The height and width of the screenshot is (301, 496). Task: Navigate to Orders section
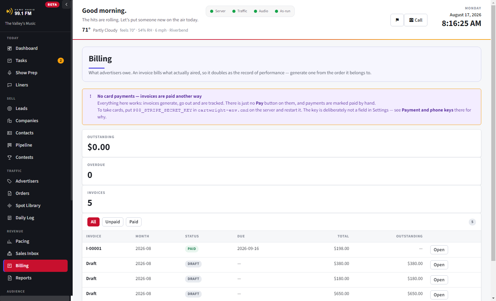click(35, 193)
